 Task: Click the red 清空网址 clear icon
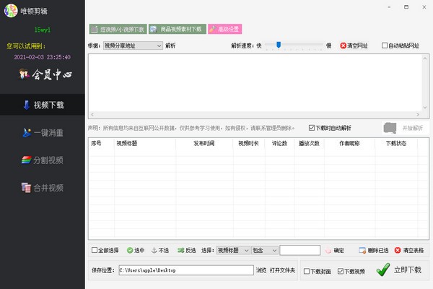[343, 45]
